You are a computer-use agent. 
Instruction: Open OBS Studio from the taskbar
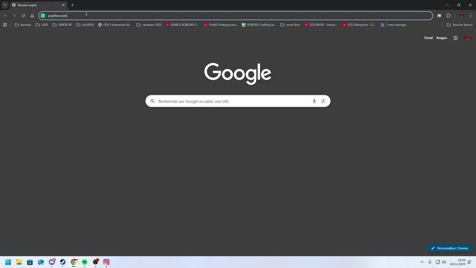96,262
